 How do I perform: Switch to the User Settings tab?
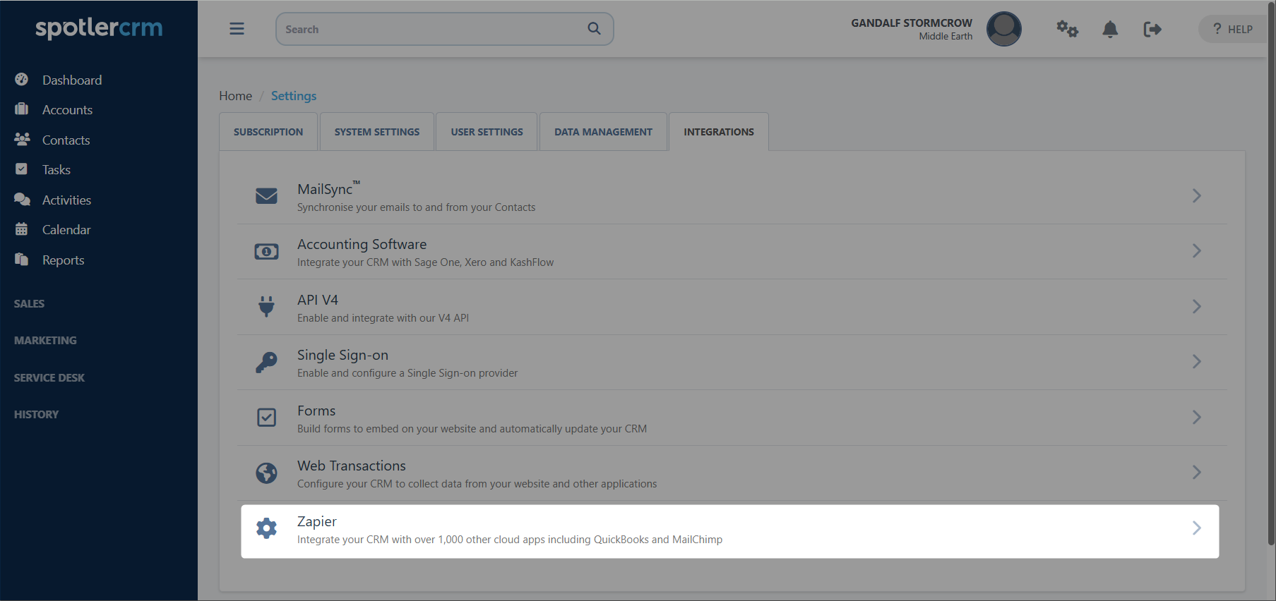(x=487, y=132)
